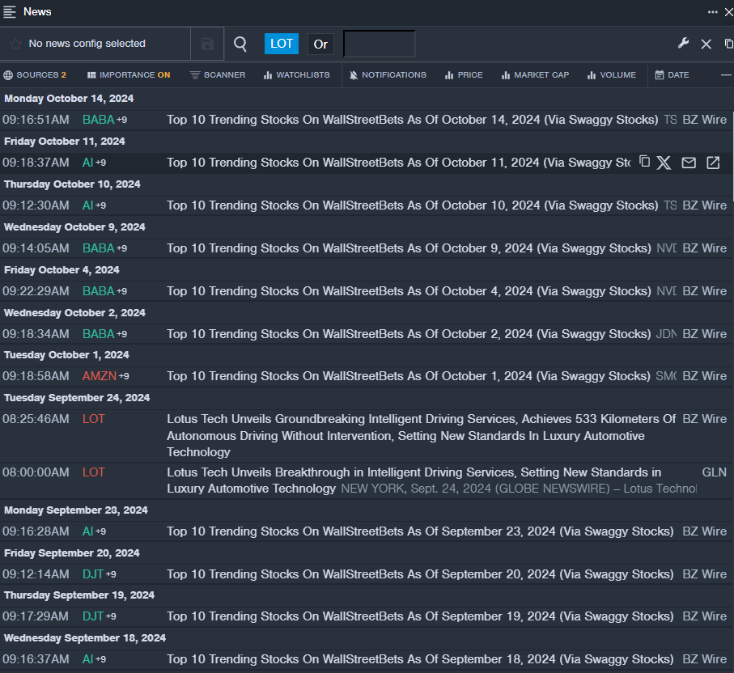Copy the October 11 headline via copy icon

coord(644,162)
